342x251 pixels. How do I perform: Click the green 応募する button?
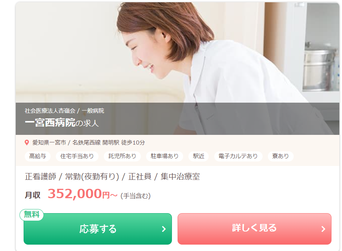coord(98,229)
